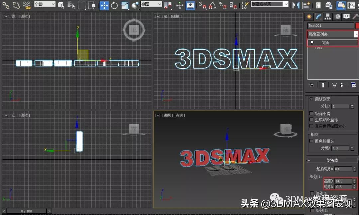Open Select by Name list icon
Viewport: 359px width, 215px height.
click(71, 5)
